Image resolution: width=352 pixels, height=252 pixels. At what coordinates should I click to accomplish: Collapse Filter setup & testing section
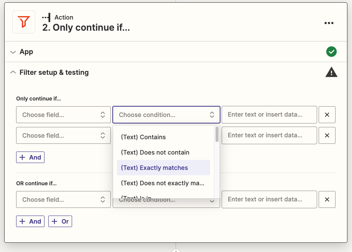point(54,72)
